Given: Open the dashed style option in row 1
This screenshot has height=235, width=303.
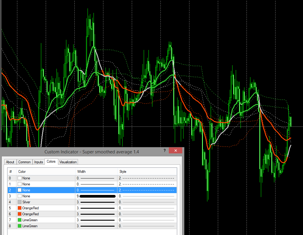Looking at the screenshot, I should click(146, 184).
